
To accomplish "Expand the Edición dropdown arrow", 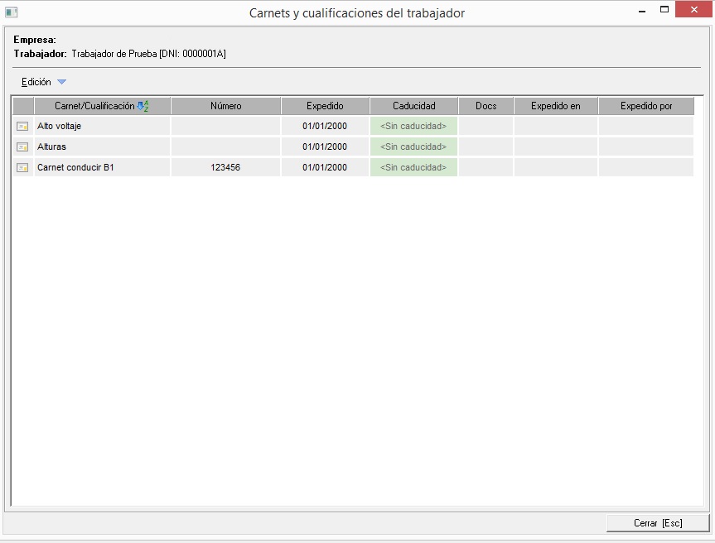I will (61, 82).
